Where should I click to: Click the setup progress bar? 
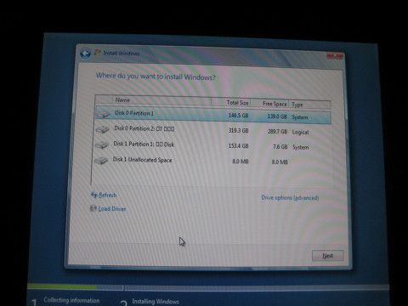pos(208,288)
